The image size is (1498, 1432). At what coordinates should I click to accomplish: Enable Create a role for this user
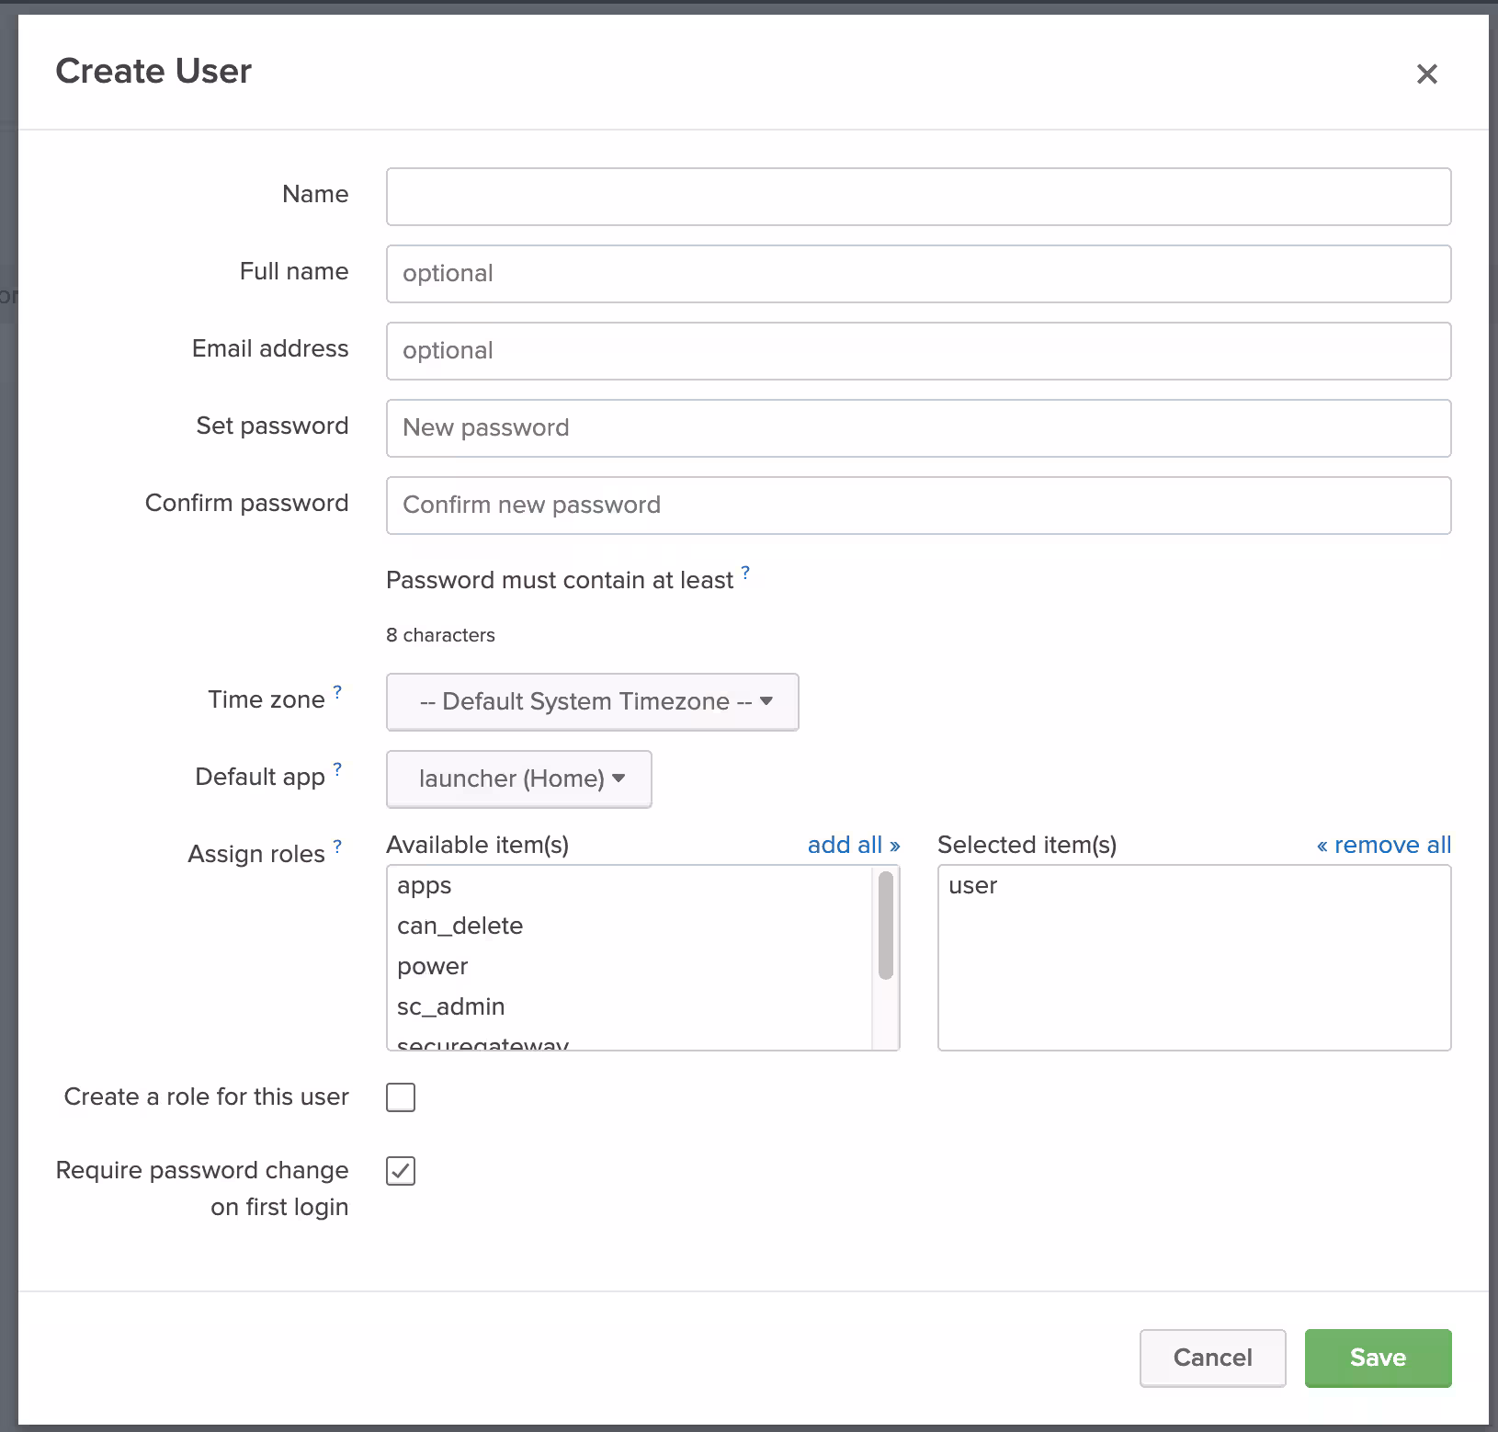click(x=401, y=1097)
